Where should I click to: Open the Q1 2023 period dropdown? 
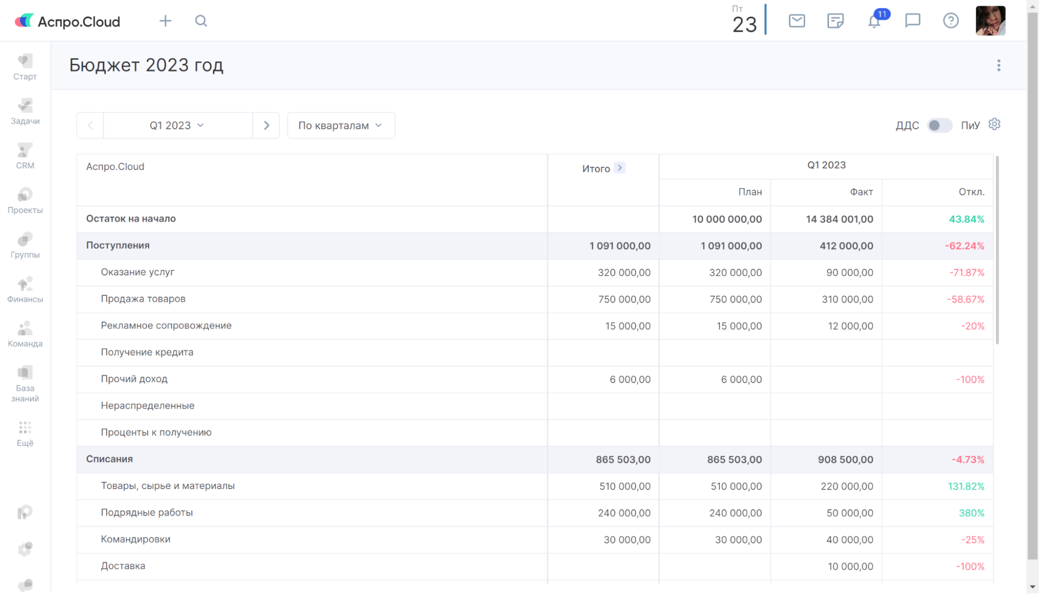pyautogui.click(x=177, y=125)
